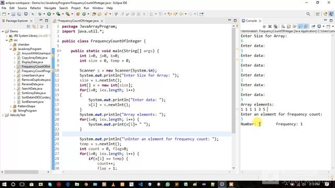Close the Package Explorer view
335x188 pixels.
pyautogui.click(x=31, y=21)
